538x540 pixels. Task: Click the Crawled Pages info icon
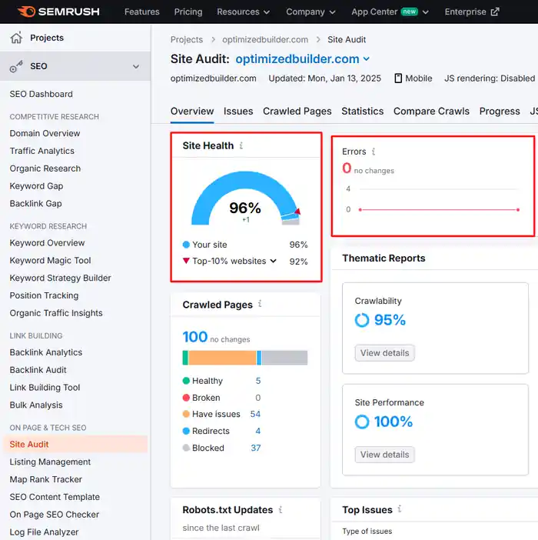[x=260, y=304]
